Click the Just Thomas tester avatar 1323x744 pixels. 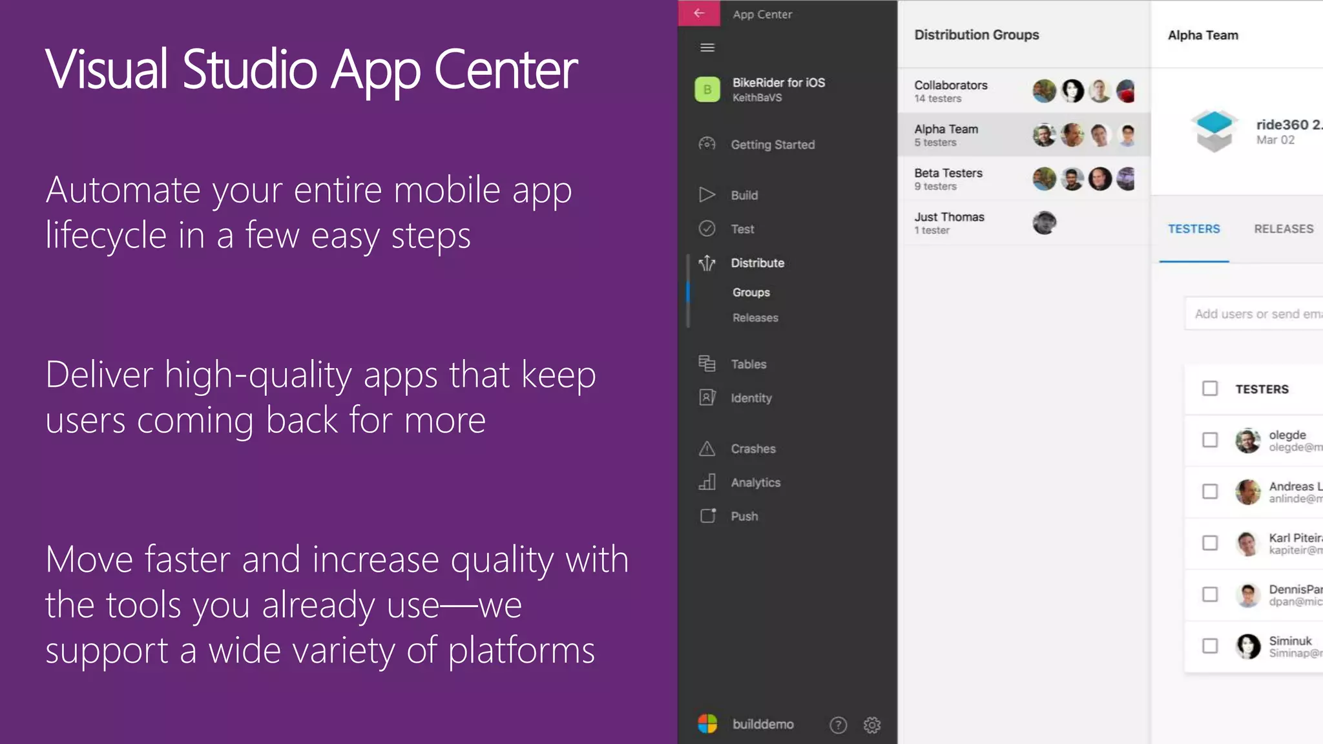coord(1045,223)
